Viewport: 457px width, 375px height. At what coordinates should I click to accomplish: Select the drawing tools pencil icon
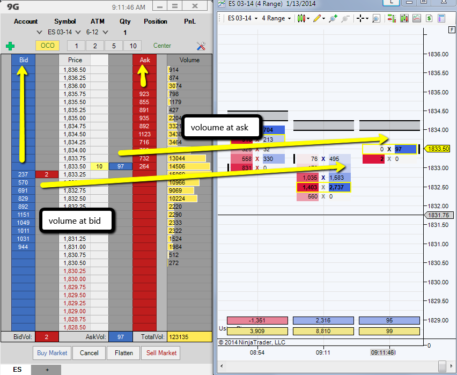pos(317,18)
